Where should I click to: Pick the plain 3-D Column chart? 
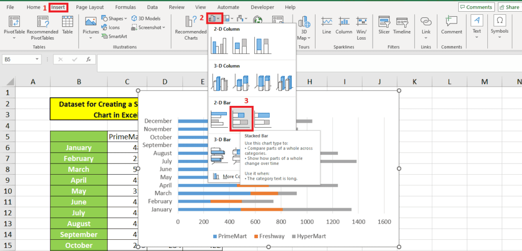pyautogui.click(x=285, y=82)
